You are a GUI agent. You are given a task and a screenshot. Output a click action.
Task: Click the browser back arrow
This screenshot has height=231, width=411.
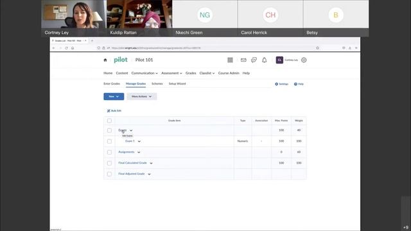tap(54, 48)
